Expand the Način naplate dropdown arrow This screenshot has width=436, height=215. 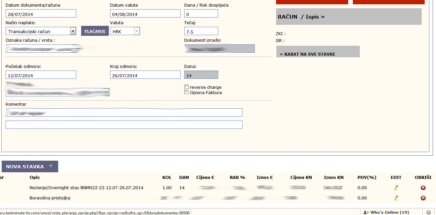point(73,31)
